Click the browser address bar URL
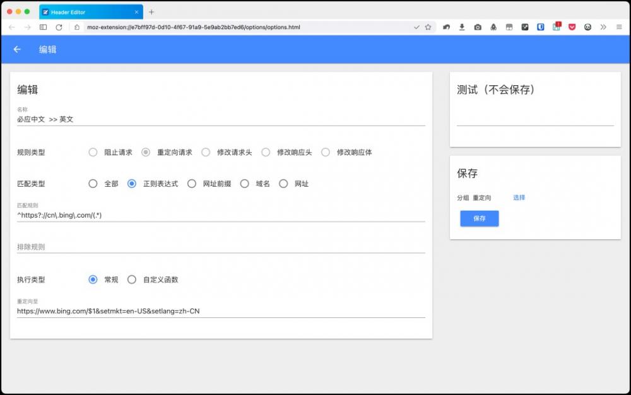 point(194,27)
